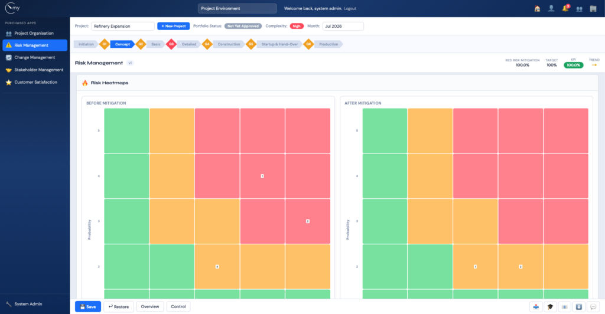
Task: Select the Concept phase tab
Action: pyautogui.click(x=122, y=44)
